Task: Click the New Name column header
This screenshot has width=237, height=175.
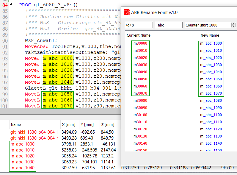Action: 210,35
